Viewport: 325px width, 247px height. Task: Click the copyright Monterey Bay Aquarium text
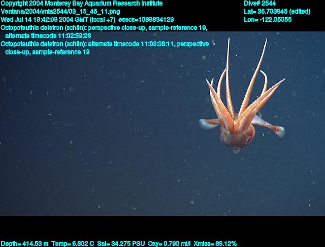tap(82, 4)
